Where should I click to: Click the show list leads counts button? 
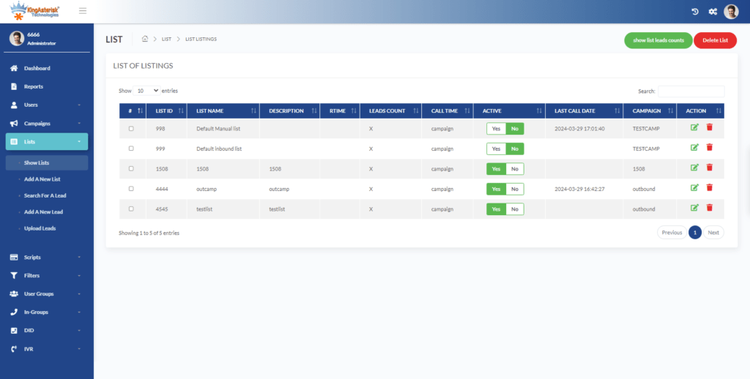[658, 40]
